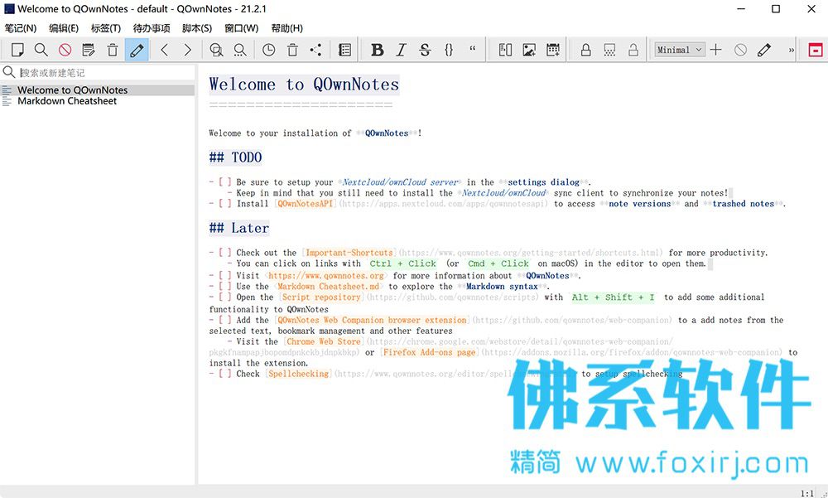Go forward in note history
This screenshot has height=498, width=828.
pyautogui.click(x=187, y=50)
